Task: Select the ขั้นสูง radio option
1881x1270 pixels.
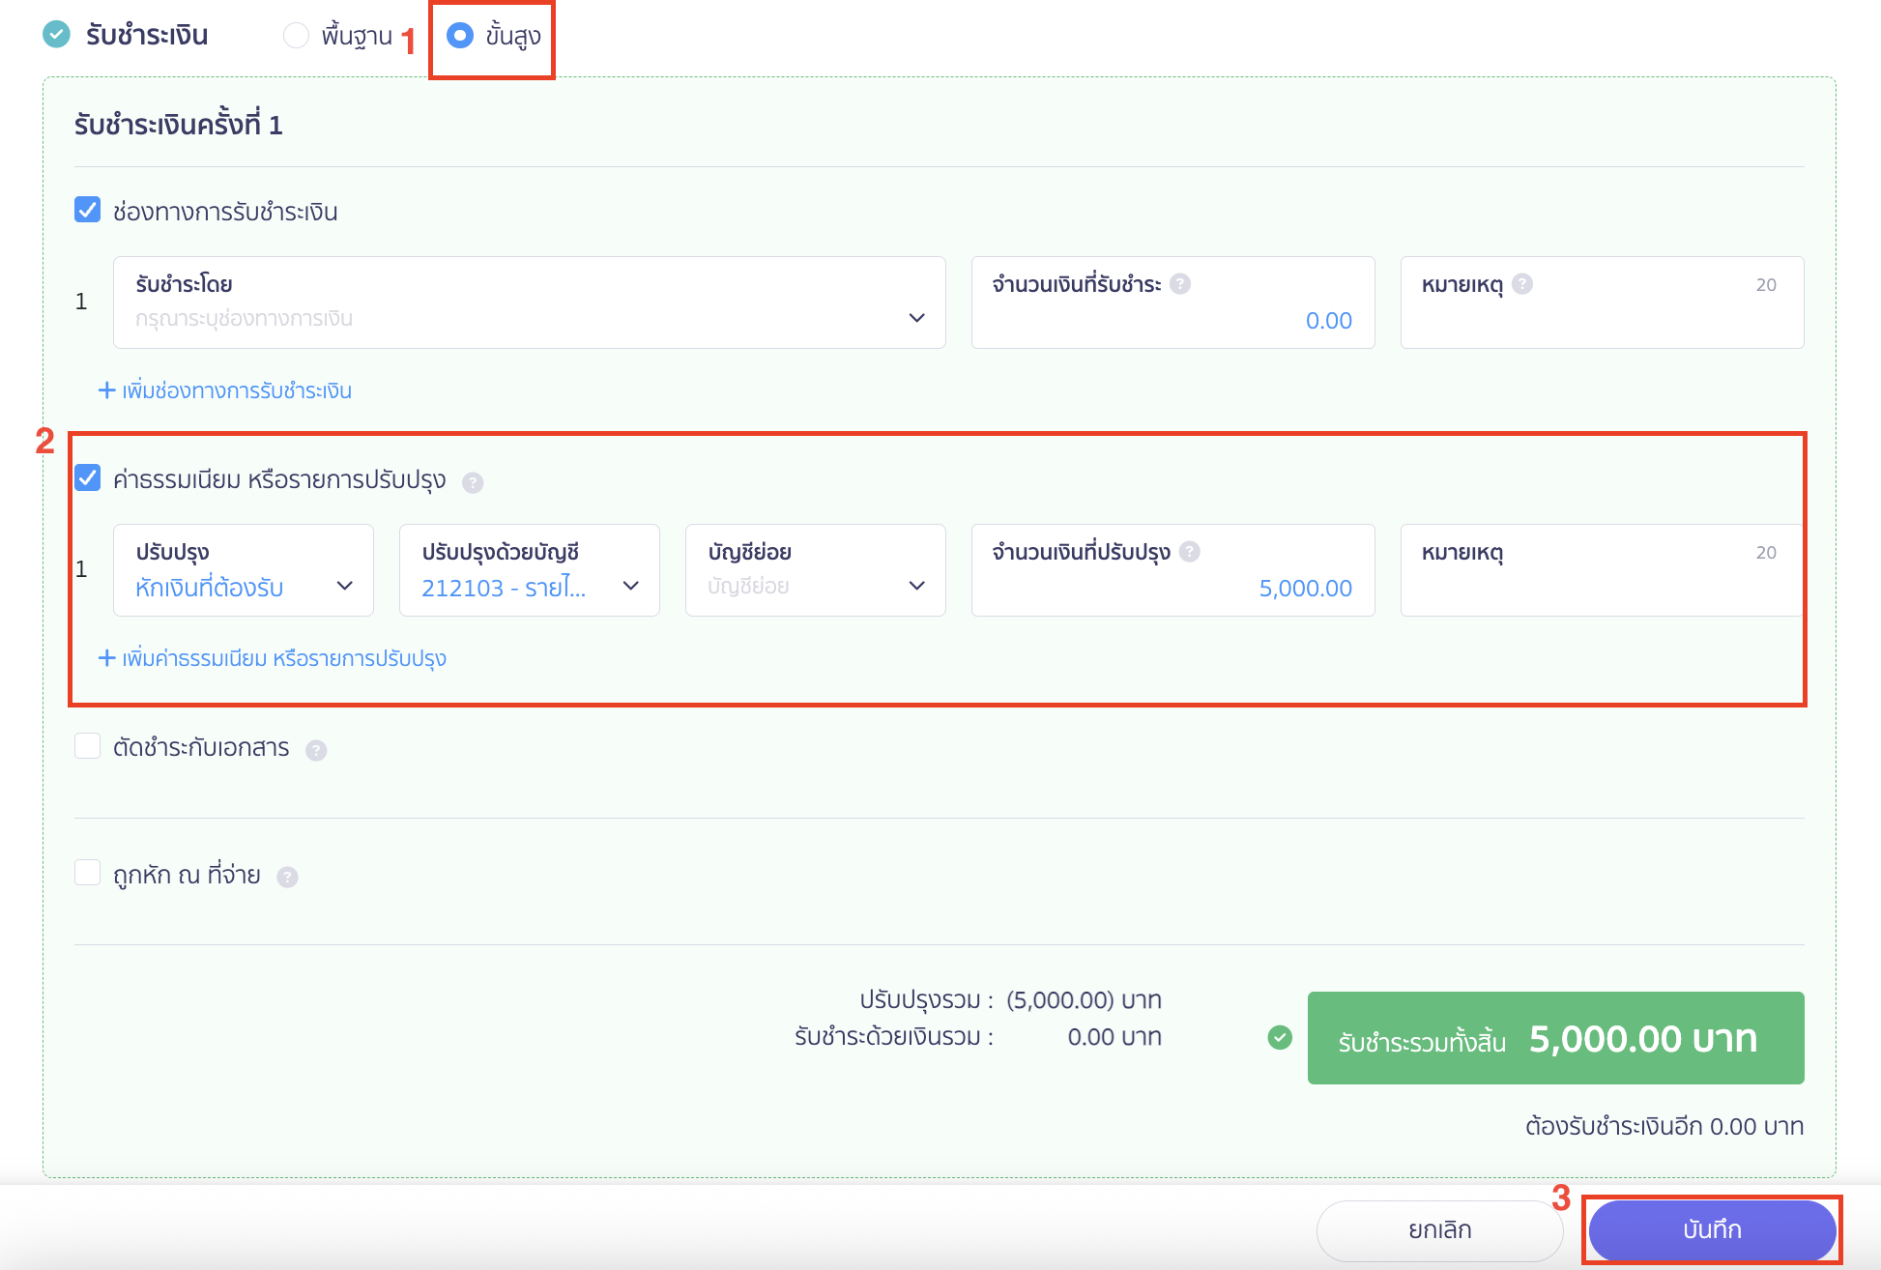Action: pos(460,36)
